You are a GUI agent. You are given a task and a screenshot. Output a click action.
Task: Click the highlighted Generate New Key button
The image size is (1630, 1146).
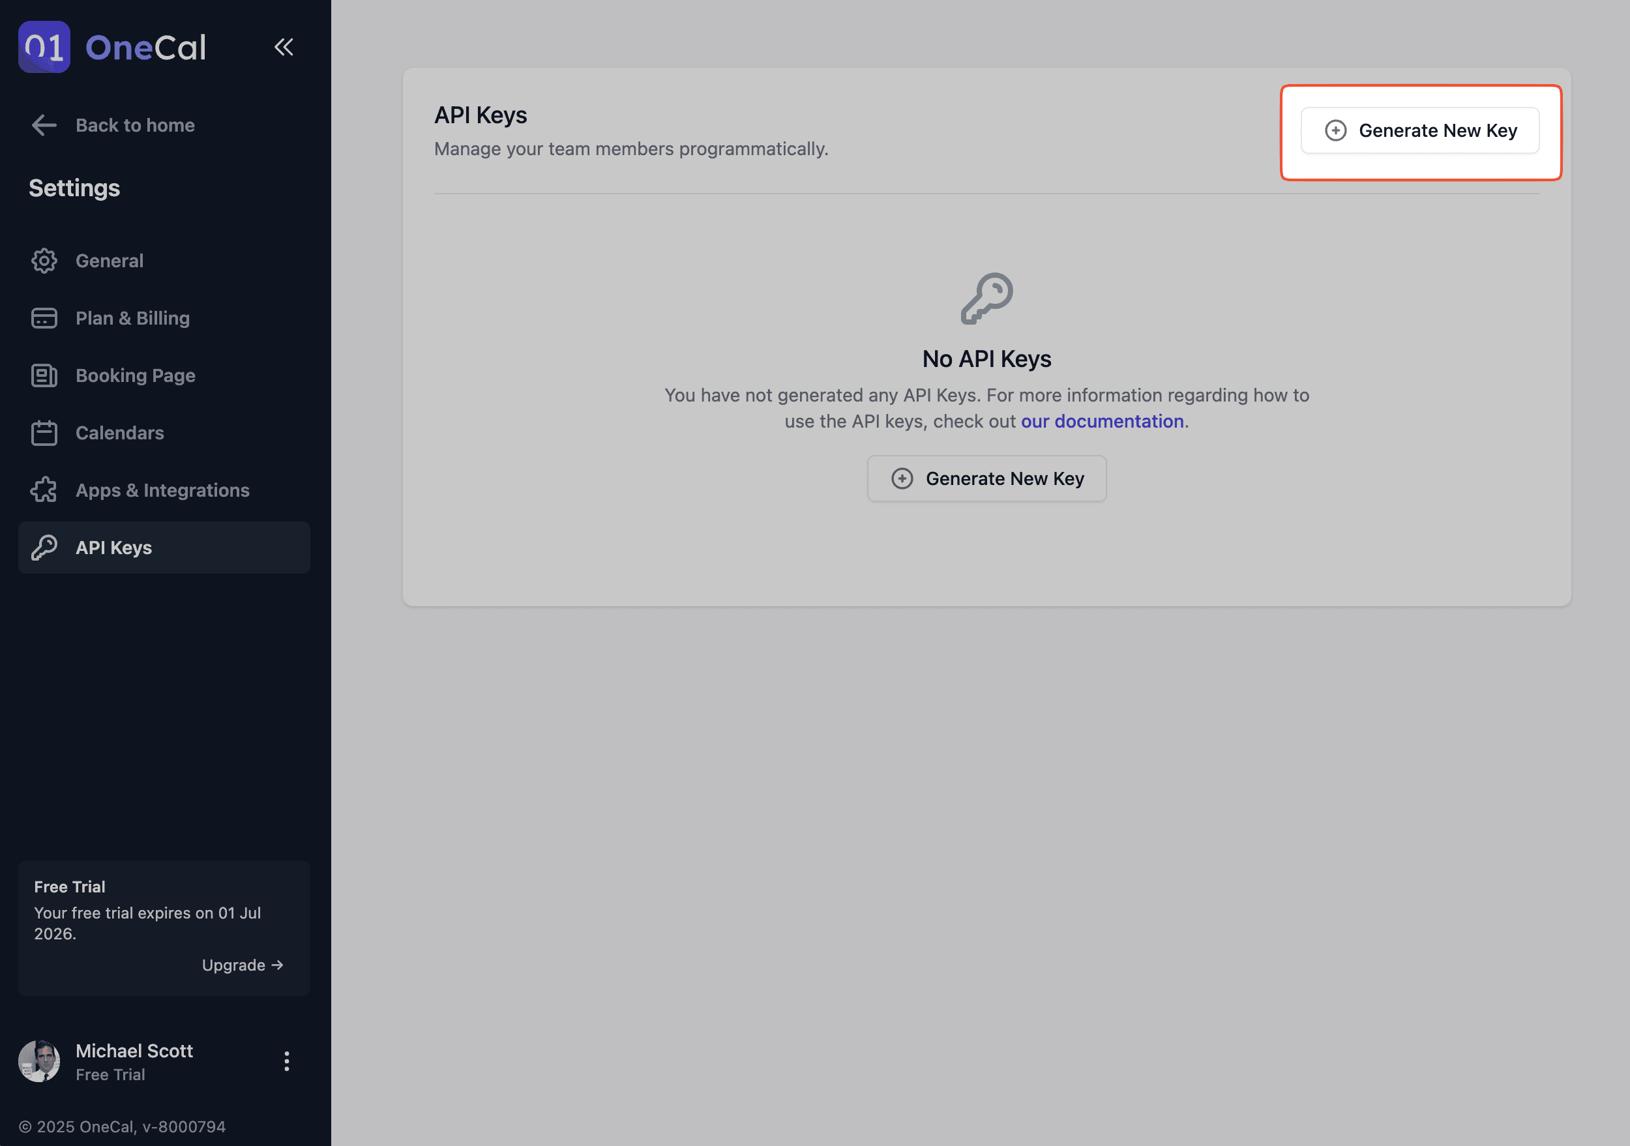(x=1420, y=130)
